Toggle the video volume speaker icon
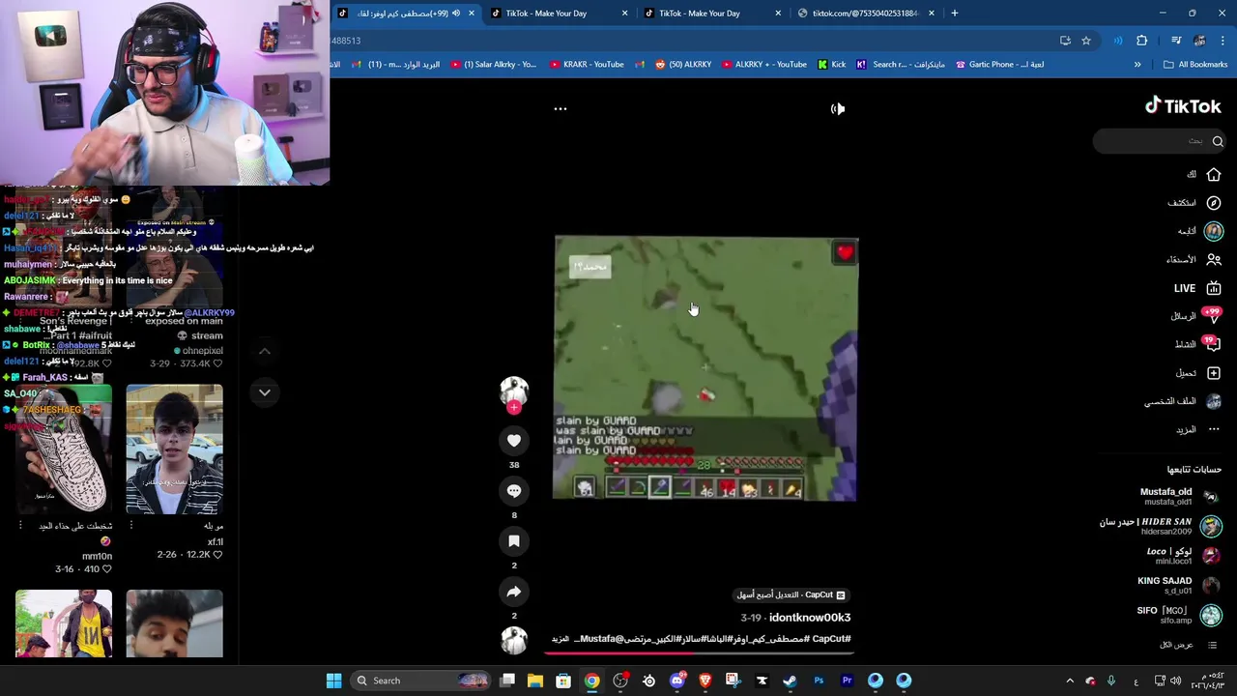The width and height of the screenshot is (1237, 696). tap(838, 108)
